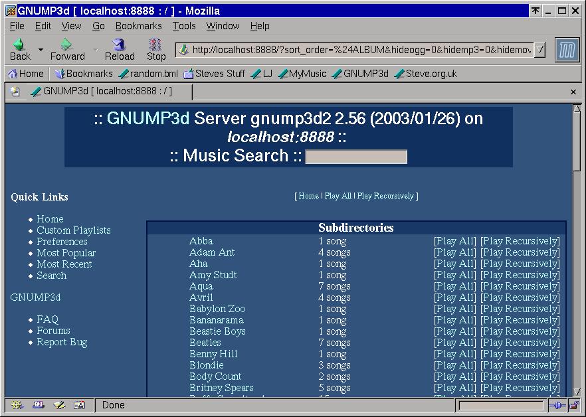Open the Help menu
586x417 pixels.
260,26
